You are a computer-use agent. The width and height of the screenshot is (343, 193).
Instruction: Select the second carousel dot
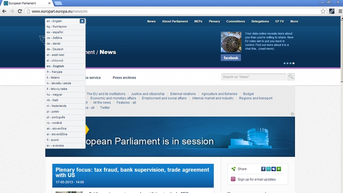click(x=287, y=63)
